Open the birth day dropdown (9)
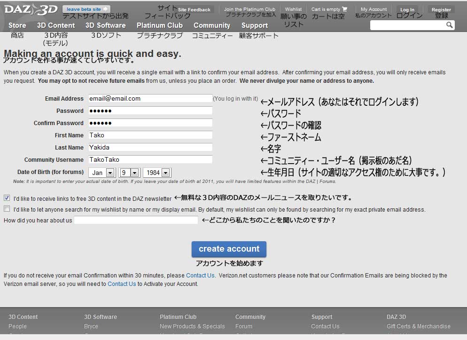This screenshot has width=467, height=340. click(x=130, y=173)
